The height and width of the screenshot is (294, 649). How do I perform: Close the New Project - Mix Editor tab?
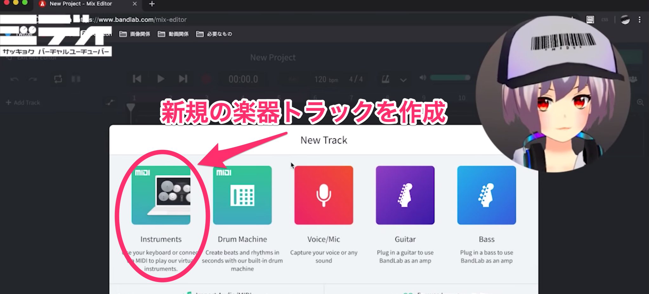(135, 4)
